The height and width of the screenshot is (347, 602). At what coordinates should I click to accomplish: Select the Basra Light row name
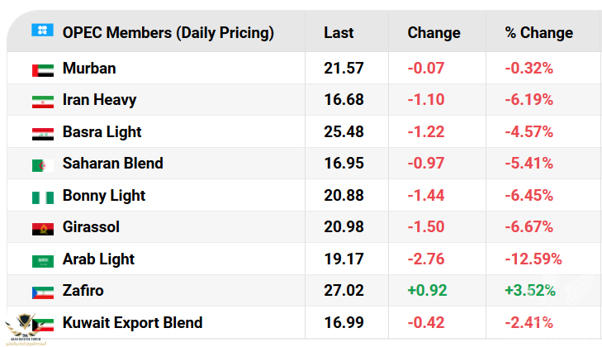102,132
